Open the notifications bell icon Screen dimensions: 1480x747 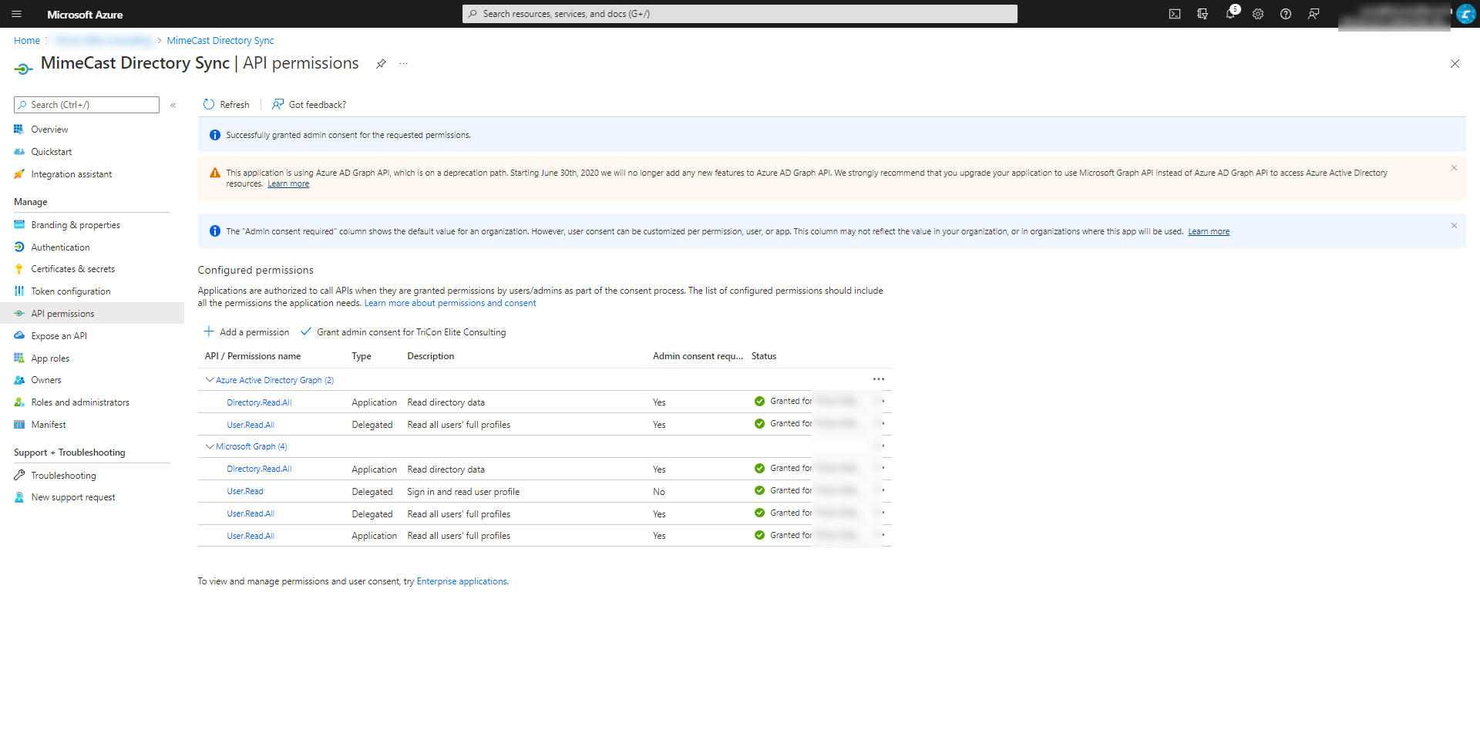1230,14
